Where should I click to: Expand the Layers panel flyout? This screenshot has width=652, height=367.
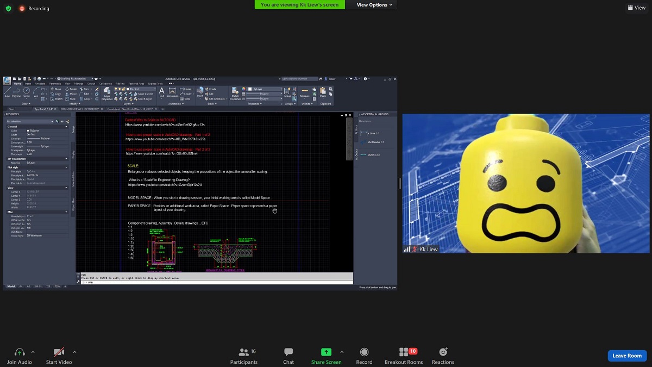[x=129, y=104]
